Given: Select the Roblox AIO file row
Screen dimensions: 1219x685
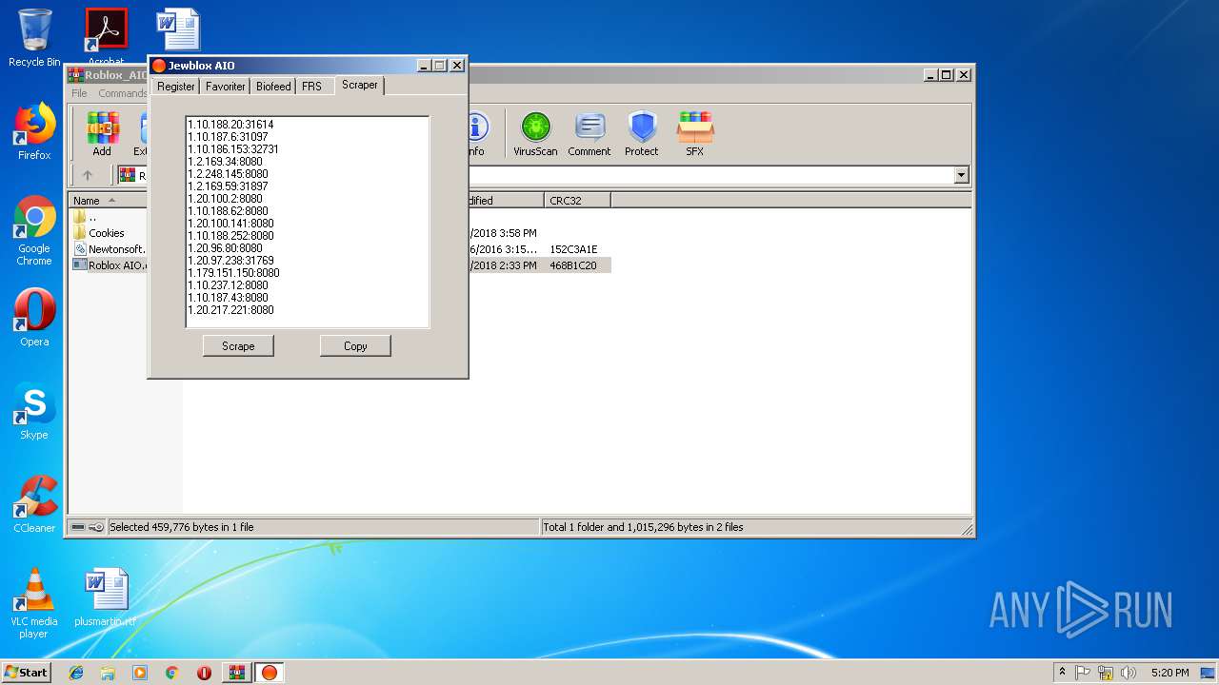Looking at the screenshot, I should click(x=108, y=265).
